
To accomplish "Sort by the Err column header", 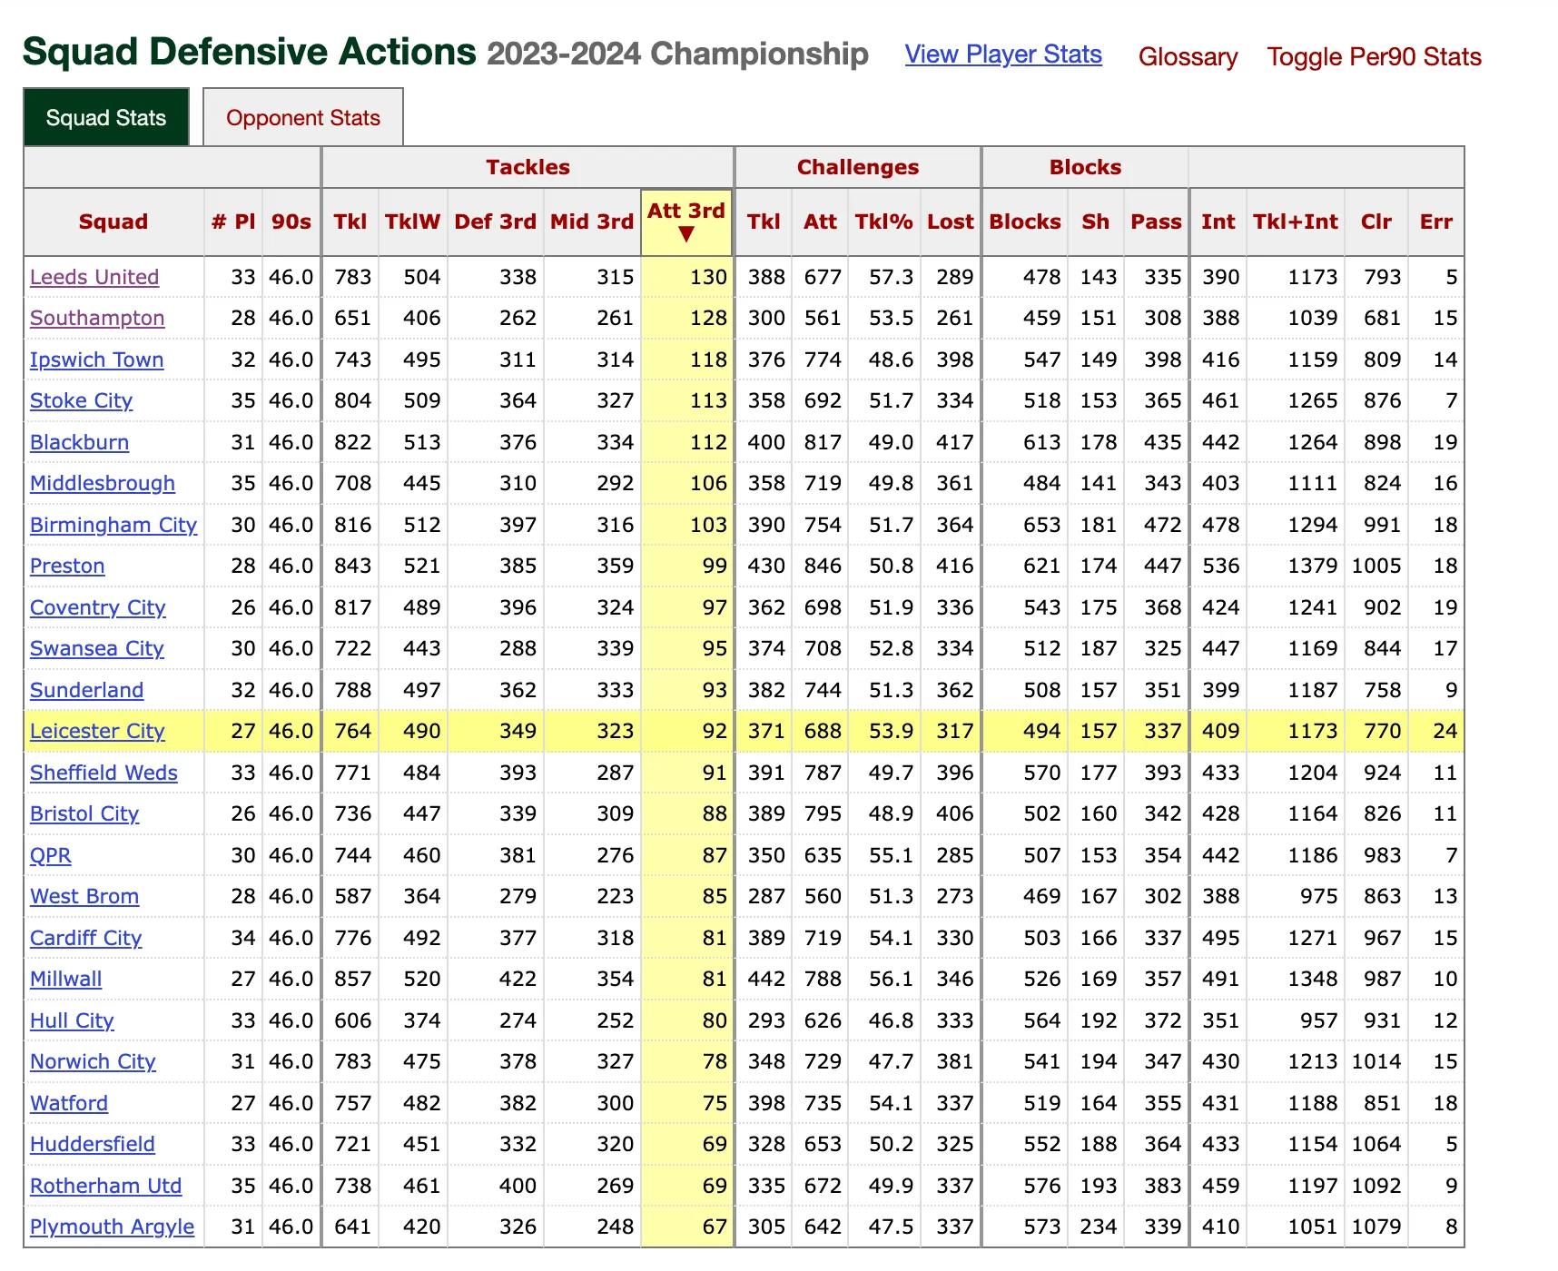I will click(x=1436, y=222).
